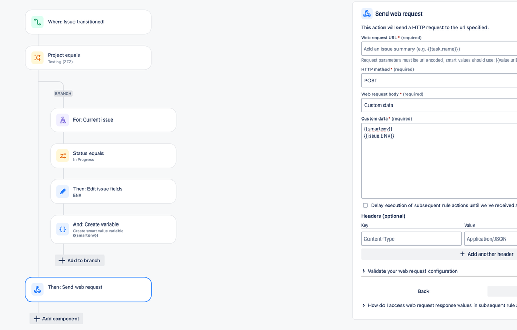The height and width of the screenshot is (330, 517).
Task: Click the Issue transitioned trigger icon
Action: (37, 22)
